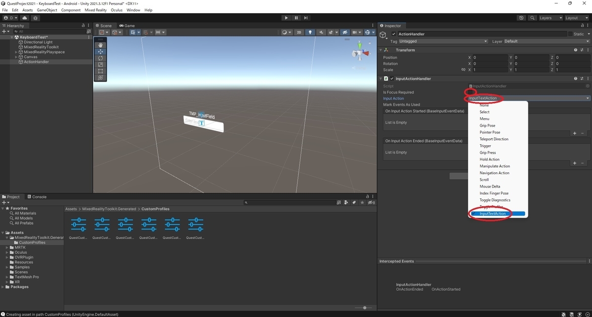Select the Move tool in Scene overlay

pyautogui.click(x=100, y=51)
